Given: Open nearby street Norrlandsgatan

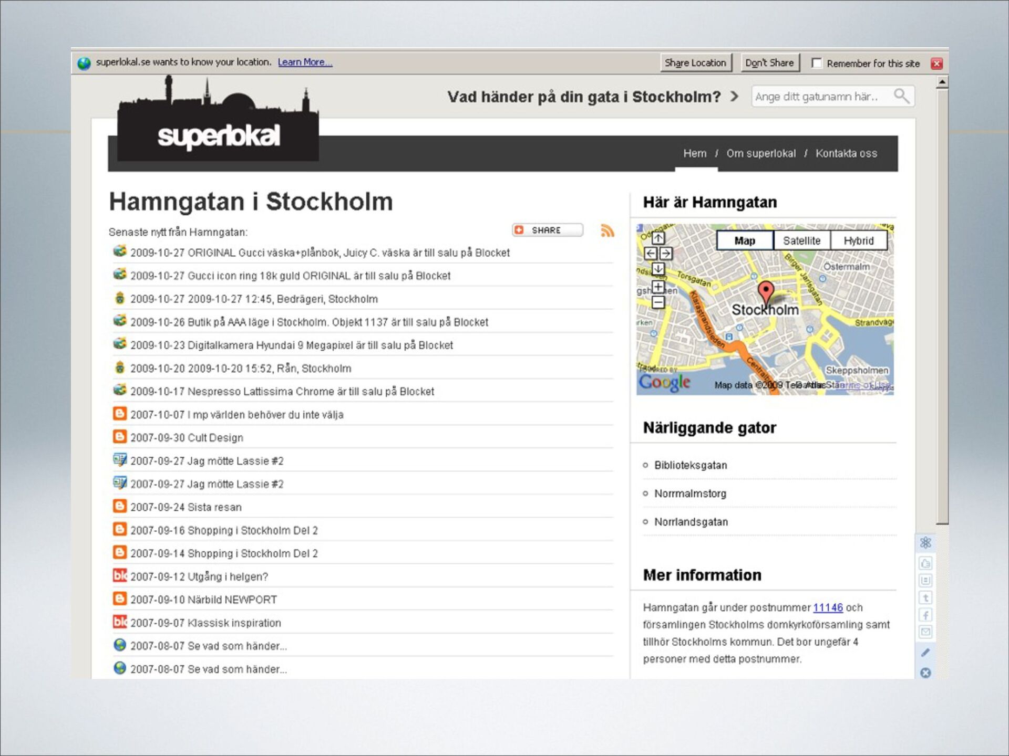Looking at the screenshot, I should (691, 522).
